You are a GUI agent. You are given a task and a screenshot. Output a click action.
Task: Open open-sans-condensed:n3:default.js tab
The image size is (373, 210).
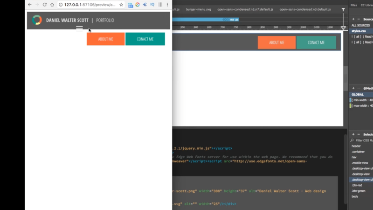(x=305, y=9)
